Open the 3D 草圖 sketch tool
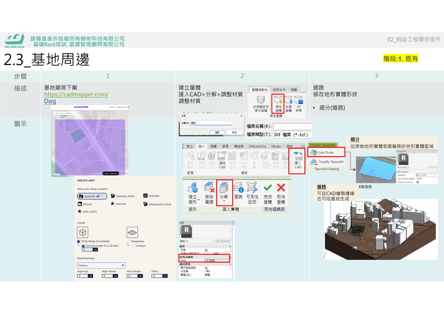This screenshot has width=444, height=314. click(x=298, y=104)
